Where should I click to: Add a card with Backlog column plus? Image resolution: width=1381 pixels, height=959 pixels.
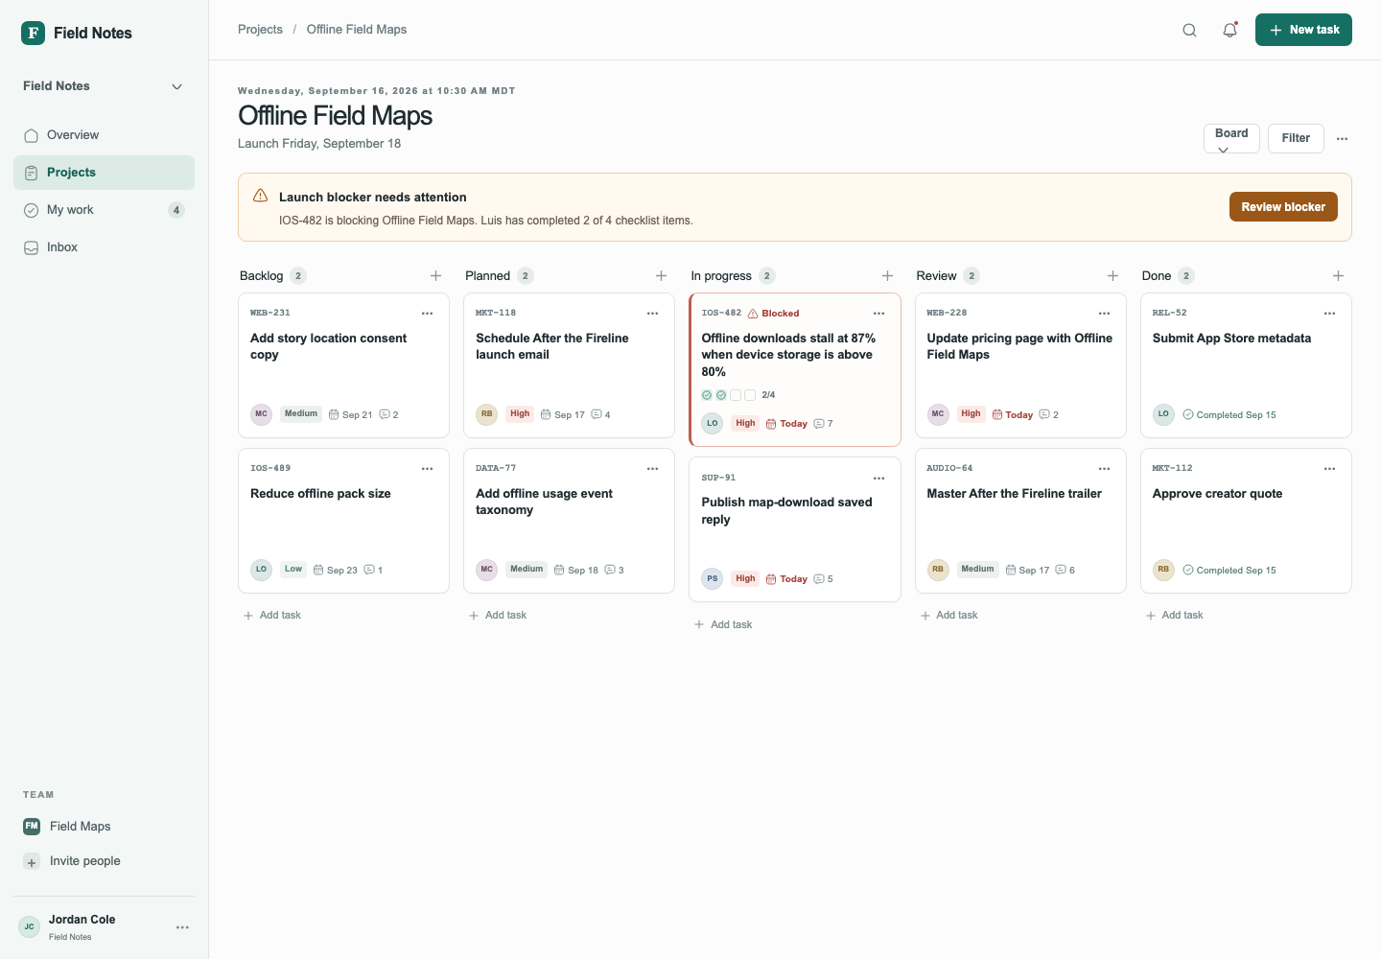435,275
